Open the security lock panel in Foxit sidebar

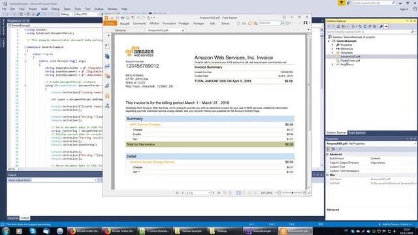[107, 96]
